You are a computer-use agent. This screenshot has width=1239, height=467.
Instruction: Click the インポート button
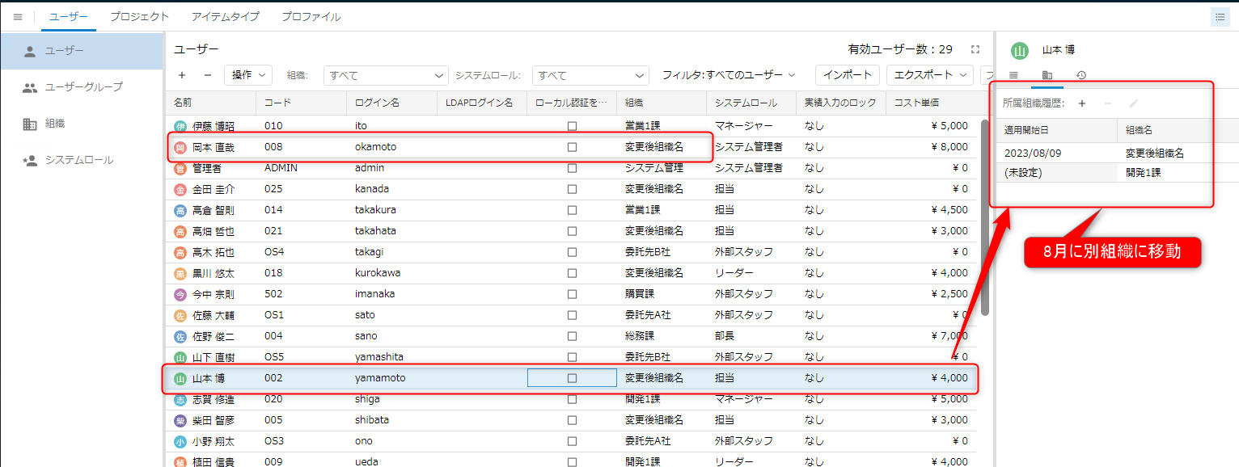pos(847,75)
